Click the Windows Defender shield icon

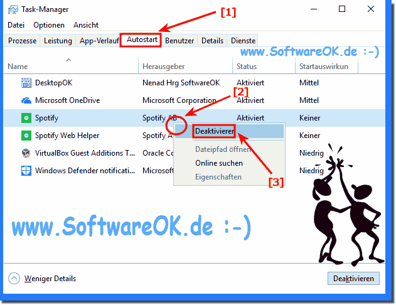[x=26, y=171]
